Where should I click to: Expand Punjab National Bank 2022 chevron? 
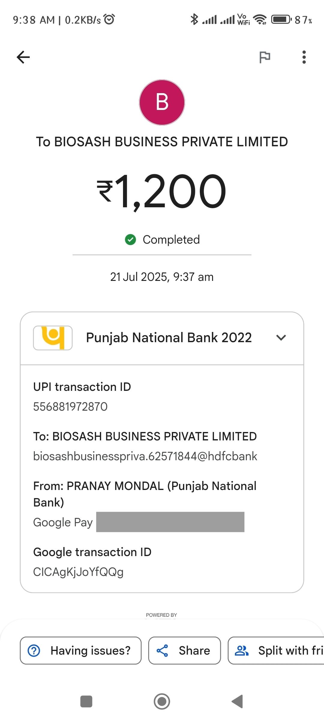click(281, 338)
